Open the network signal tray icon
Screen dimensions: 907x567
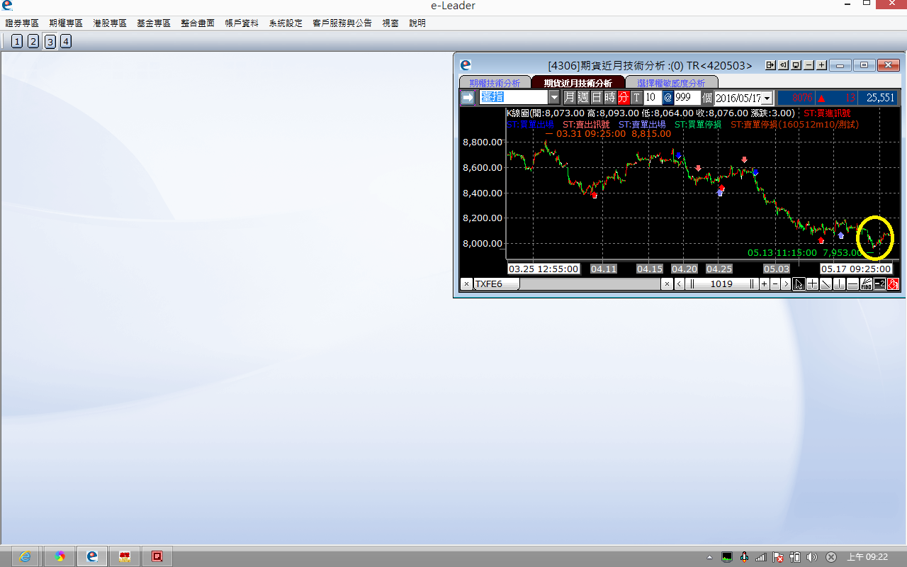coord(760,557)
